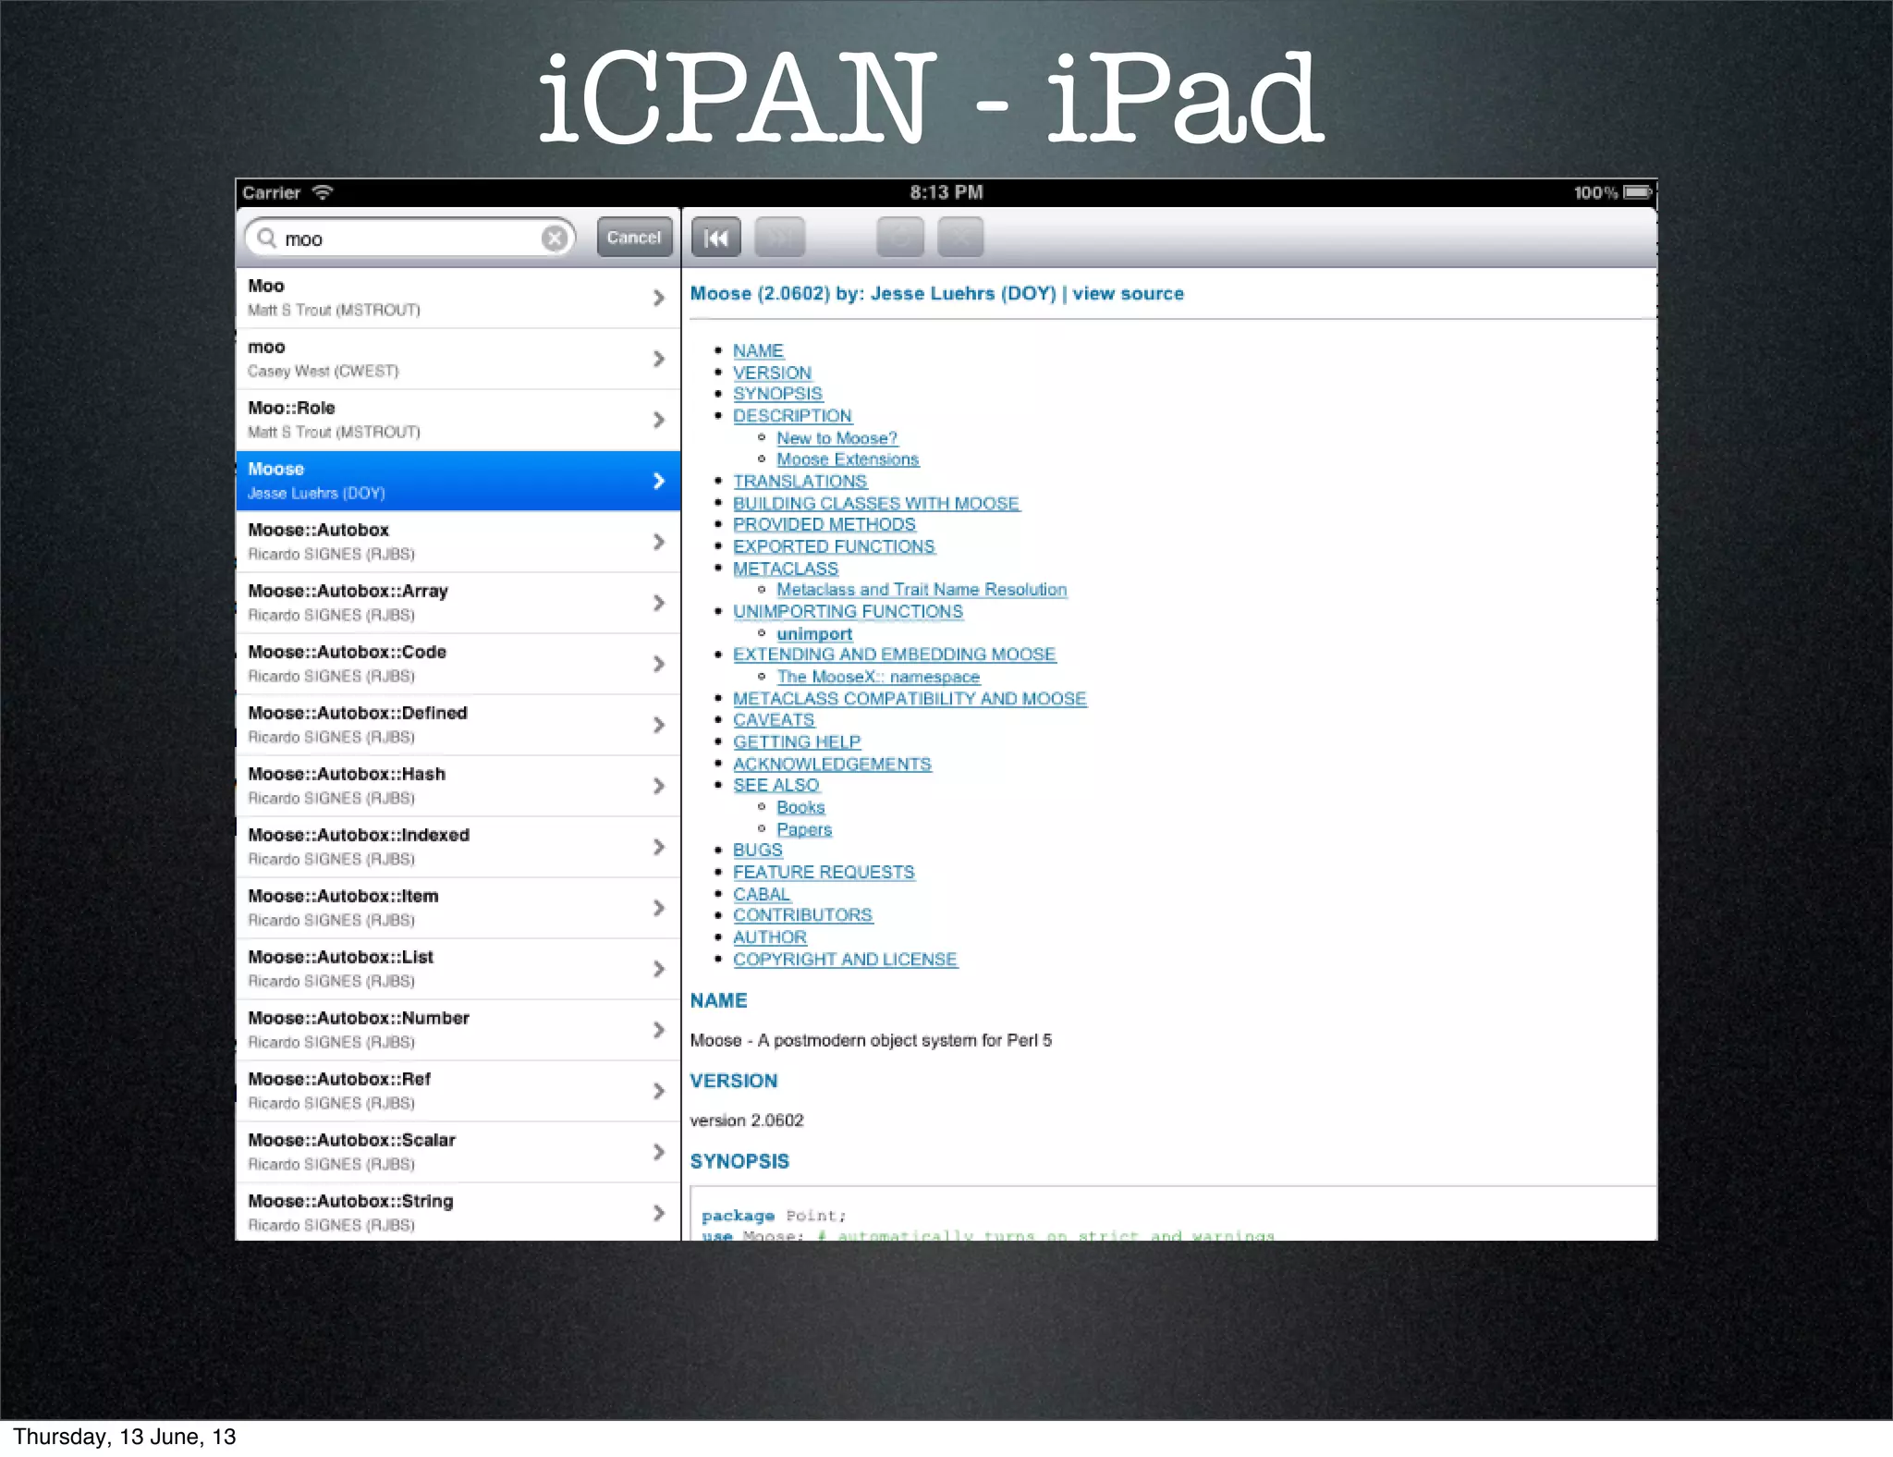Go to EXPORTED FUNCTIONS section
This screenshot has height=1457, width=1893.
[x=834, y=546]
